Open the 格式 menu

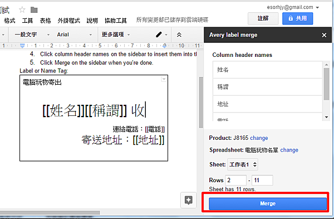9,21
